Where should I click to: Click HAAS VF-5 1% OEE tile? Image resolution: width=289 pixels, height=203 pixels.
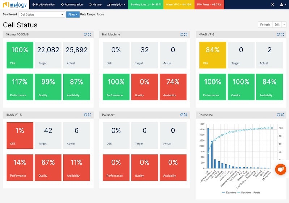pos(20,136)
